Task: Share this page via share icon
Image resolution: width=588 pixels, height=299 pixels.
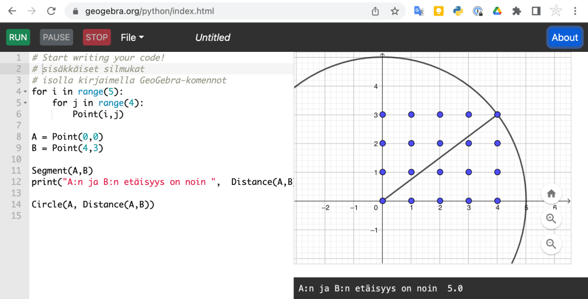Action: tap(376, 11)
